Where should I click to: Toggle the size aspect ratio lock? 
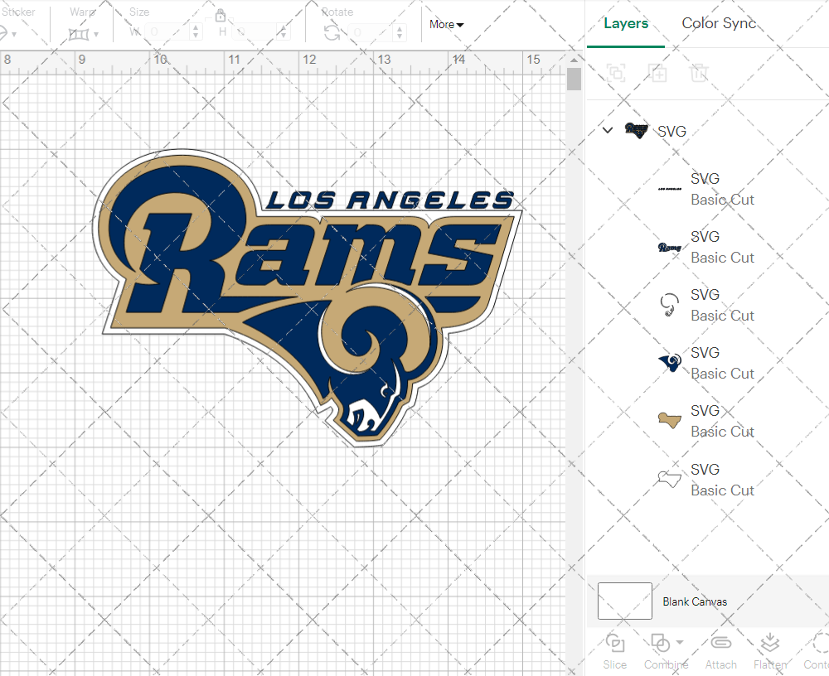click(221, 16)
